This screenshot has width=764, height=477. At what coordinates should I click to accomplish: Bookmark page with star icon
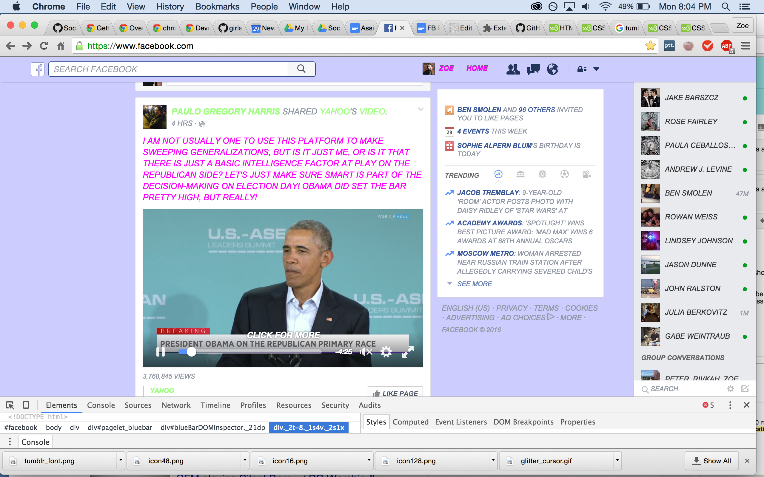click(x=650, y=46)
